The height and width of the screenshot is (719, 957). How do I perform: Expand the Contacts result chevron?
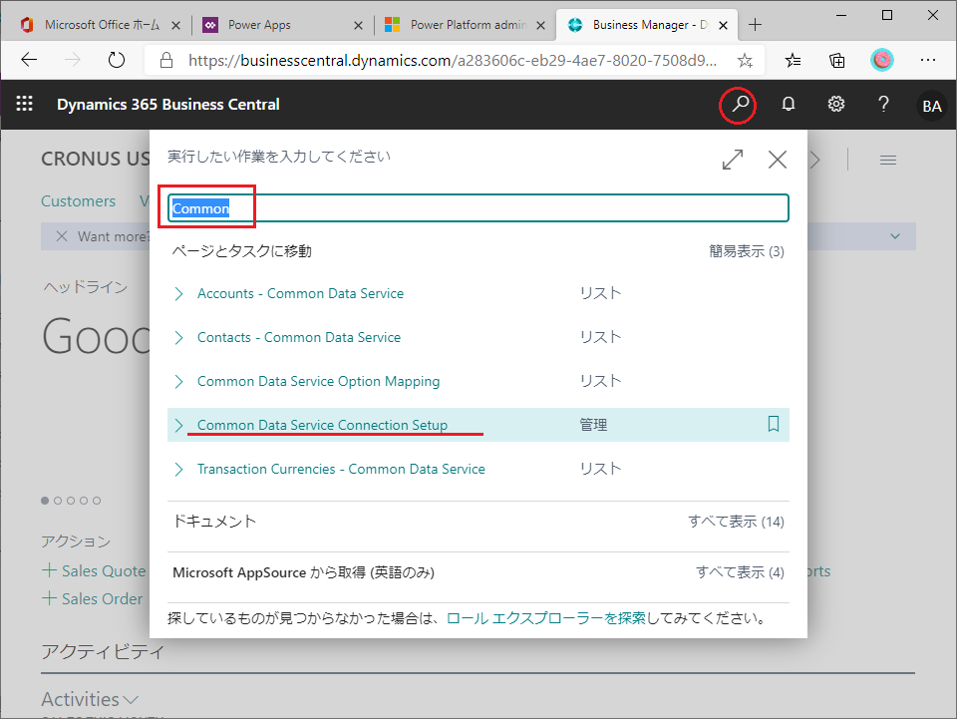178,337
